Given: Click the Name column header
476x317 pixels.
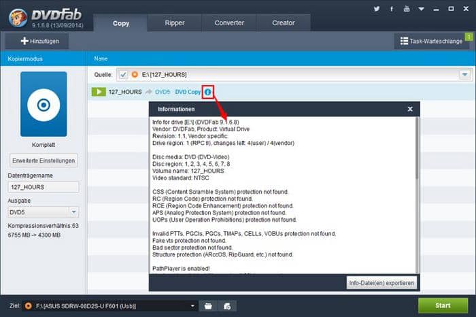Looking at the screenshot, I should click(101, 59).
